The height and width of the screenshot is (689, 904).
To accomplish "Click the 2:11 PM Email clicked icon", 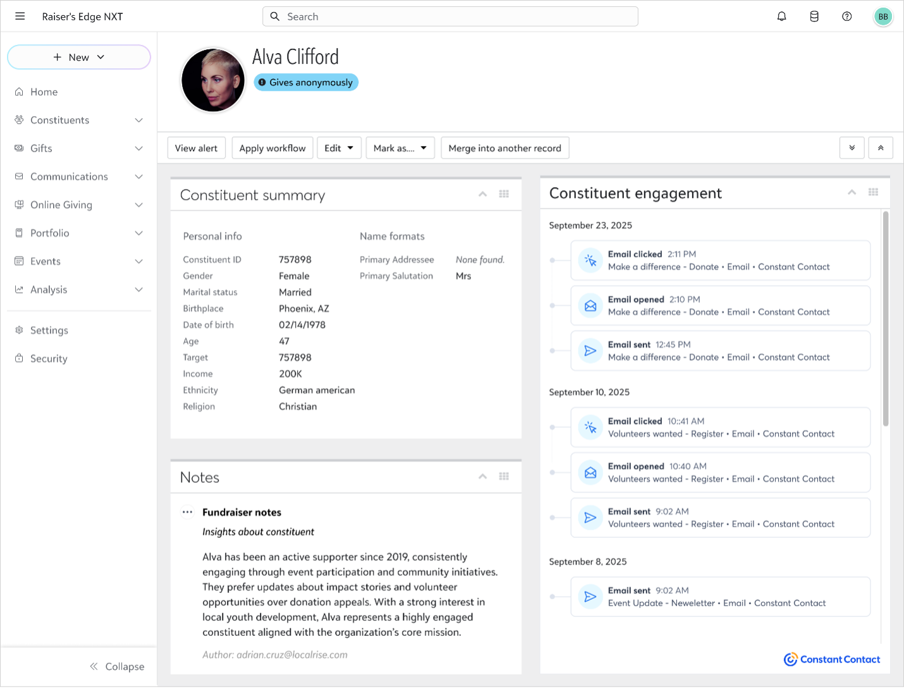I will coord(590,260).
